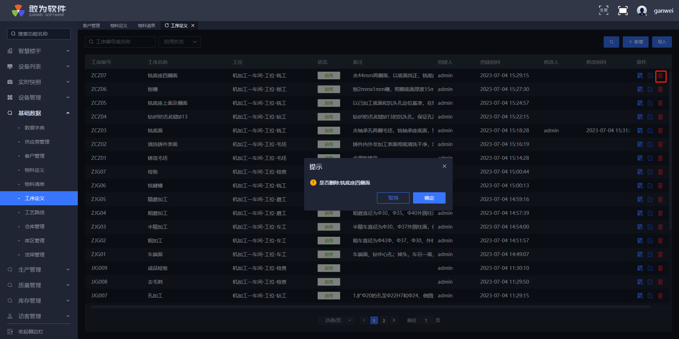Open the view-details icon for ZCZ03
This screenshot has height=339, width=679.
coord(640,131)
